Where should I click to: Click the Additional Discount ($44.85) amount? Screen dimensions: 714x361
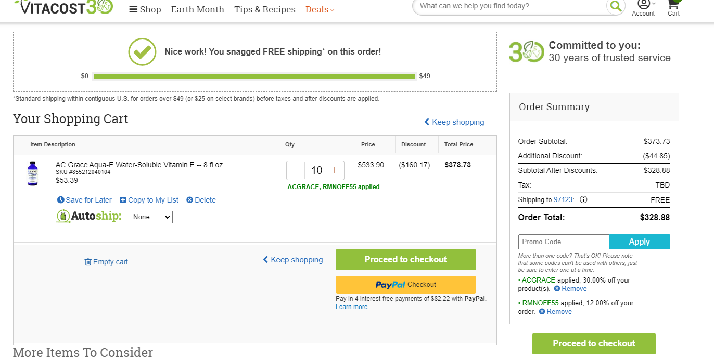(x=656, y=156)
